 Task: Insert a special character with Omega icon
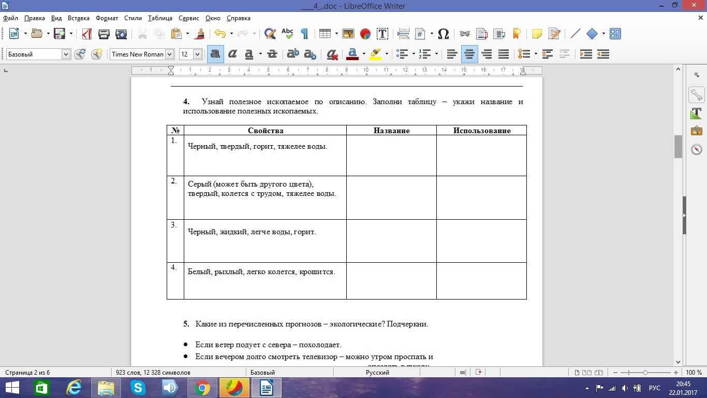click(443, 34)
